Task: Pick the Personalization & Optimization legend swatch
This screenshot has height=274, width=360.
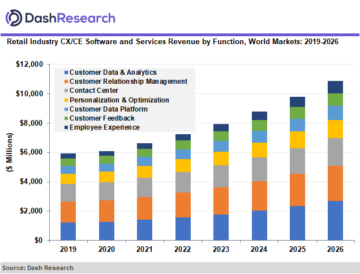Action: pyautogui.click(x=66, y=100)
